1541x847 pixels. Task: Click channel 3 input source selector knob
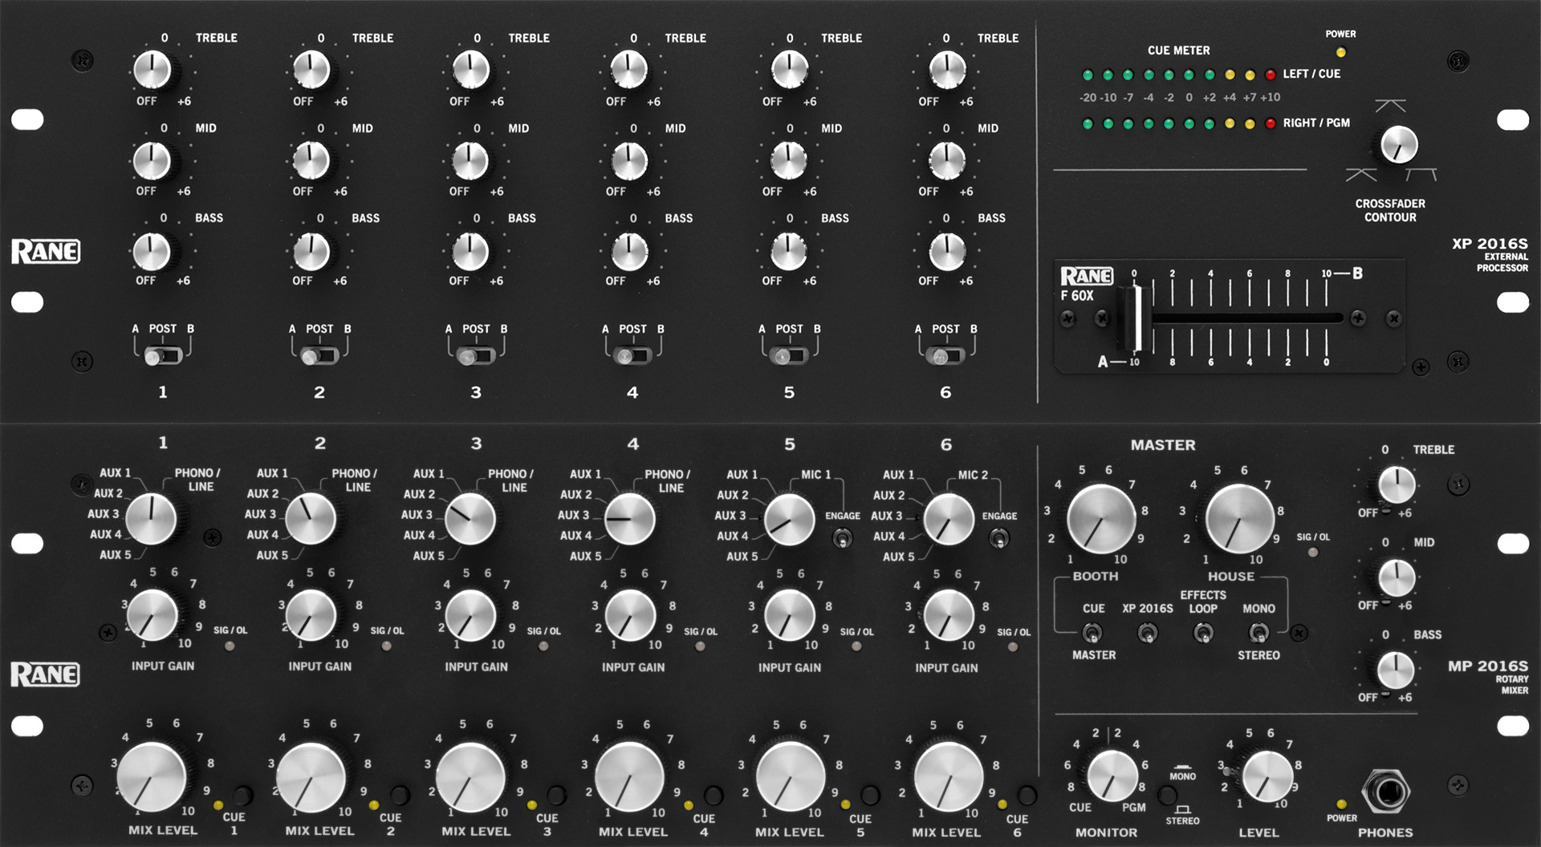coord(470,519)
